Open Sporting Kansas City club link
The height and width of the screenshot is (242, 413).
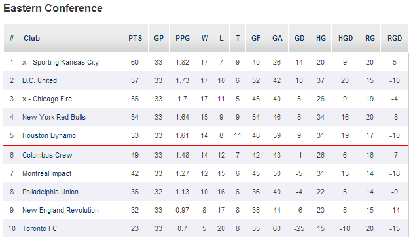(x=65, y=62)
